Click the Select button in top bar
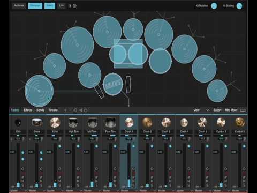The image size is (257, 193). click(50, 6)
